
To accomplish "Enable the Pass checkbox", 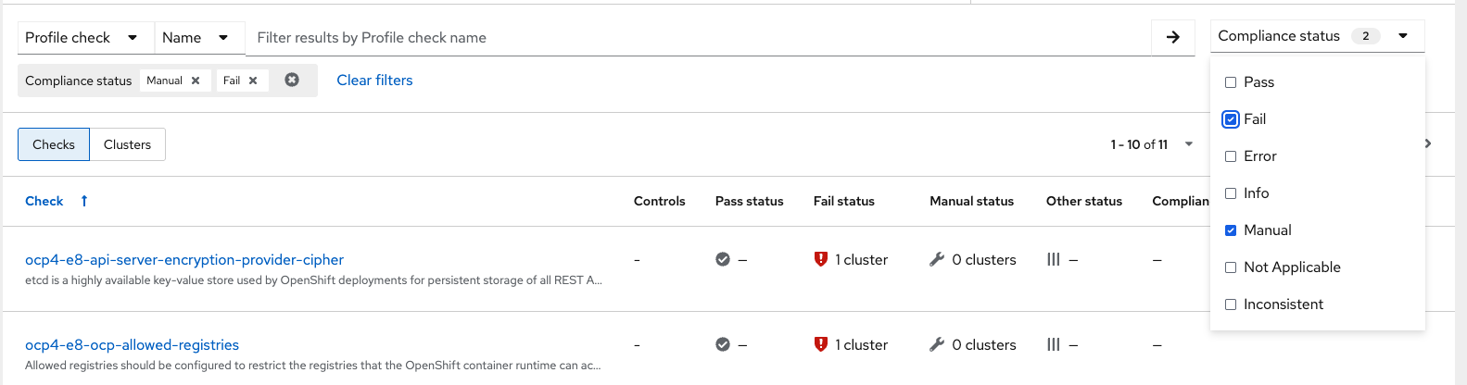I will point(1231,82).
